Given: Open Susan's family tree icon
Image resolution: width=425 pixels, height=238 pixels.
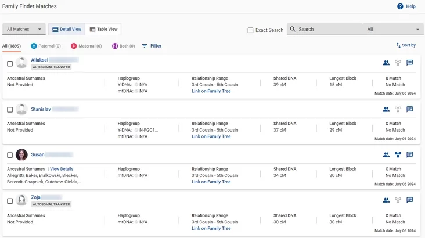Looking at the screenshot, I should tap(398, 155).
